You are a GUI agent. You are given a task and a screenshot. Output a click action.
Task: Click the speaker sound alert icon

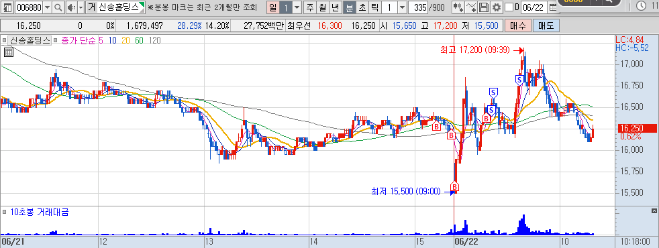coord(71,7)
